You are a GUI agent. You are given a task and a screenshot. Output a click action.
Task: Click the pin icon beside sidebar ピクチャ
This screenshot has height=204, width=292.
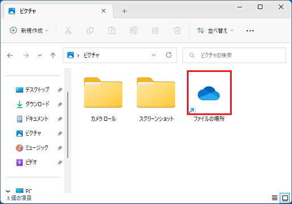click(60, 134)
